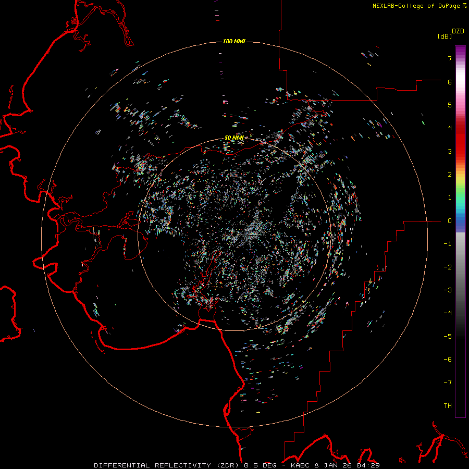Click the 100 NMI range ring label
469x469 pixels.
tap(234, 41)
